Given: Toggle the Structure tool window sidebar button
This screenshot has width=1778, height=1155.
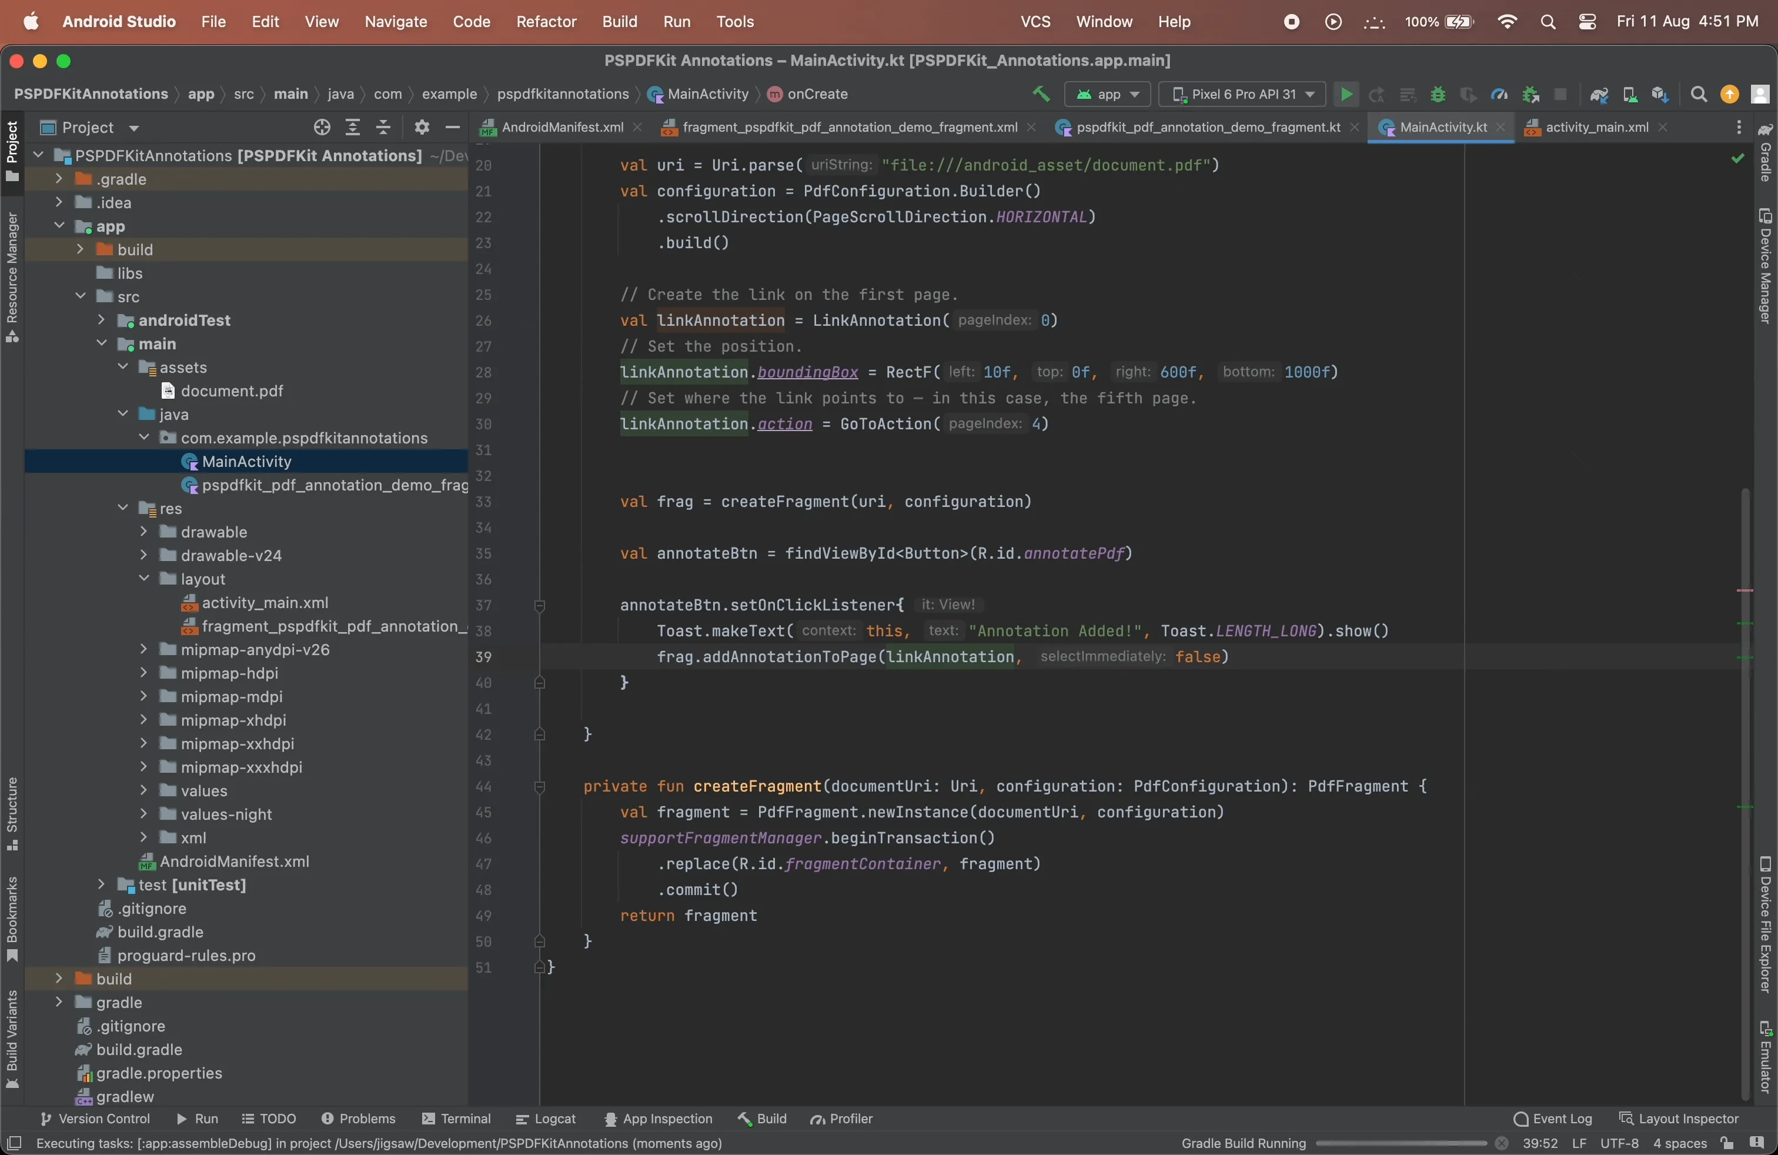Looking at the screenshot, I should (12, 813).
